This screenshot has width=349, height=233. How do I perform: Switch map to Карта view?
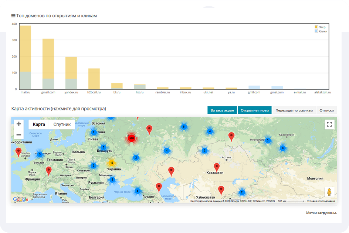tap(39, 124)
